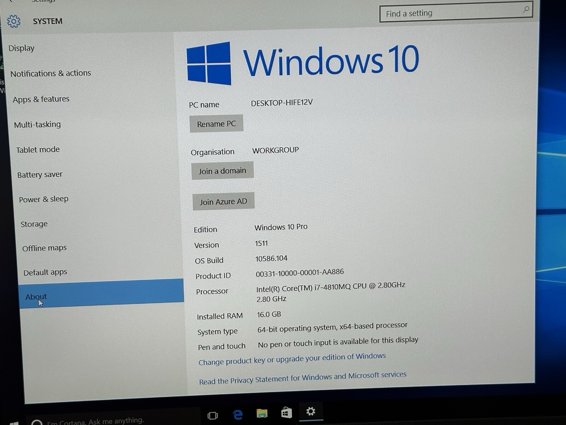Screen dimensions: 566x425
Task: Click the Processor label
Action: (x=212, y=291)
